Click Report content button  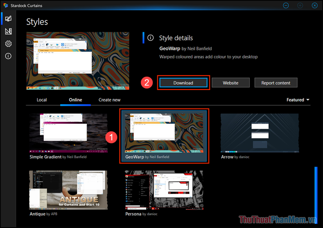point(276,83)
